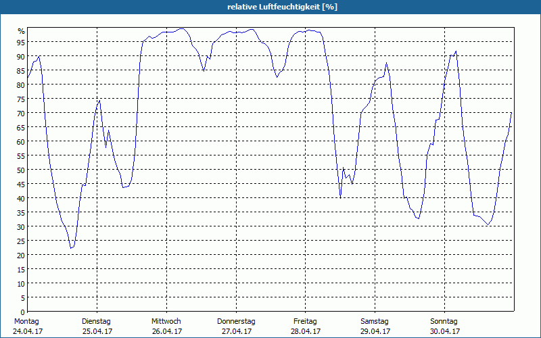Click the date 24.04.17
This screenshot has height=338, width=541.
tap(28, 331)
